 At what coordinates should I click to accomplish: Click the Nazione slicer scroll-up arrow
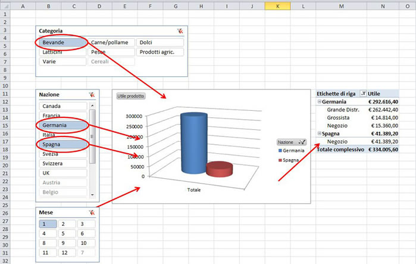92,105
